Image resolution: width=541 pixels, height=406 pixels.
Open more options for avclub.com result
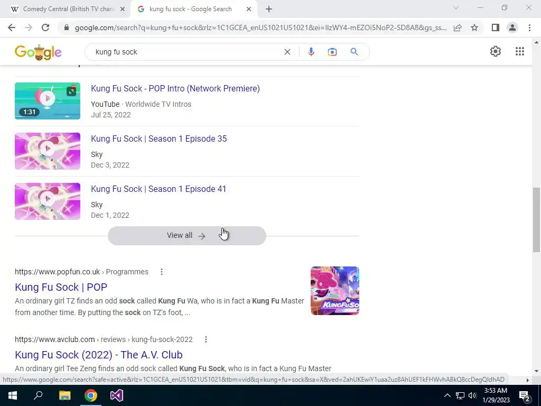pyautogui.click(x=206, y=339)
